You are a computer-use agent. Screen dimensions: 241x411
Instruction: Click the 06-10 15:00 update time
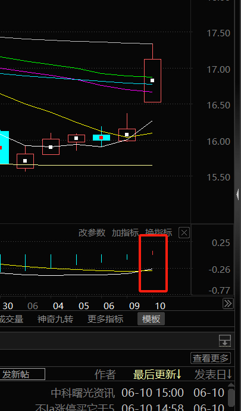coord(153,393)
